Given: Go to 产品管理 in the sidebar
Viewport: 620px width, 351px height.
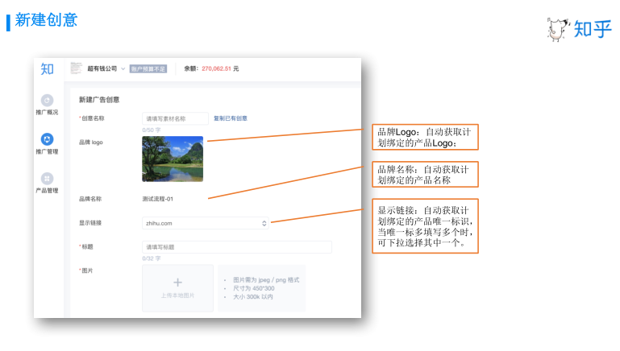Looking at the screenshot, I should [47, 179].
